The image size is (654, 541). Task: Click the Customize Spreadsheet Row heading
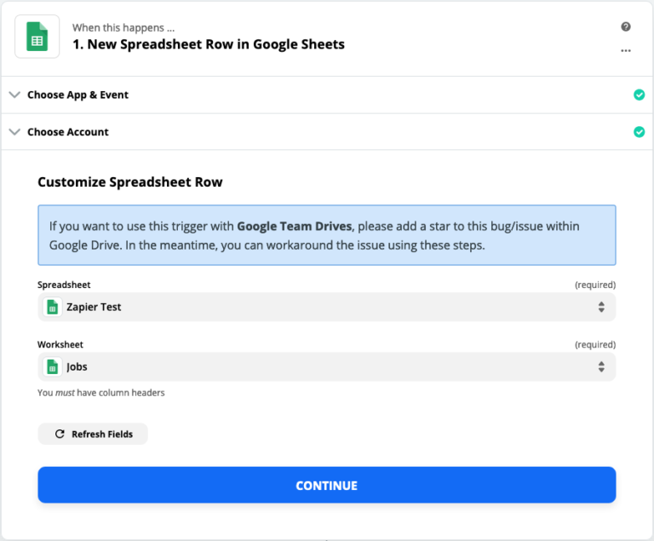[130, 182]
